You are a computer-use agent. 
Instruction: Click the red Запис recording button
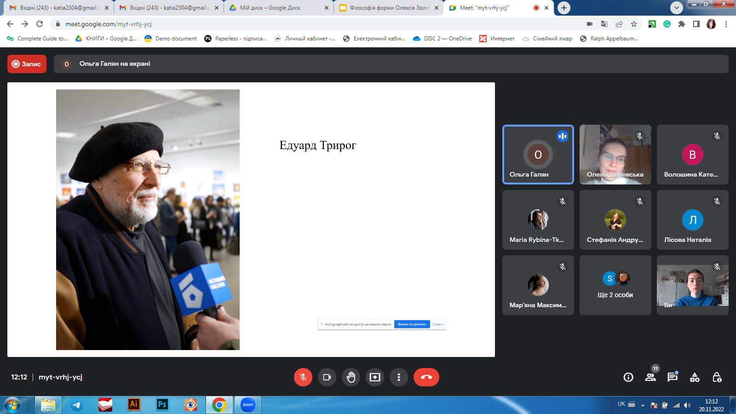[27, 64]
